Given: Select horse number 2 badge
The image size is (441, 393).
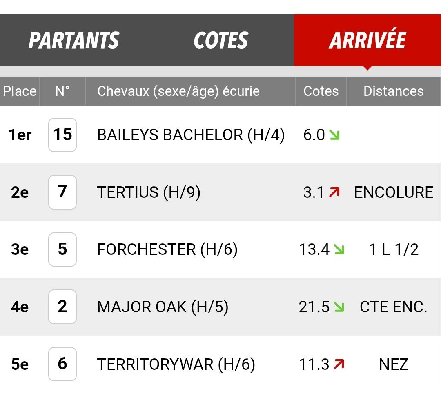Looking at the screenshot, I should [x=62, y=307].
